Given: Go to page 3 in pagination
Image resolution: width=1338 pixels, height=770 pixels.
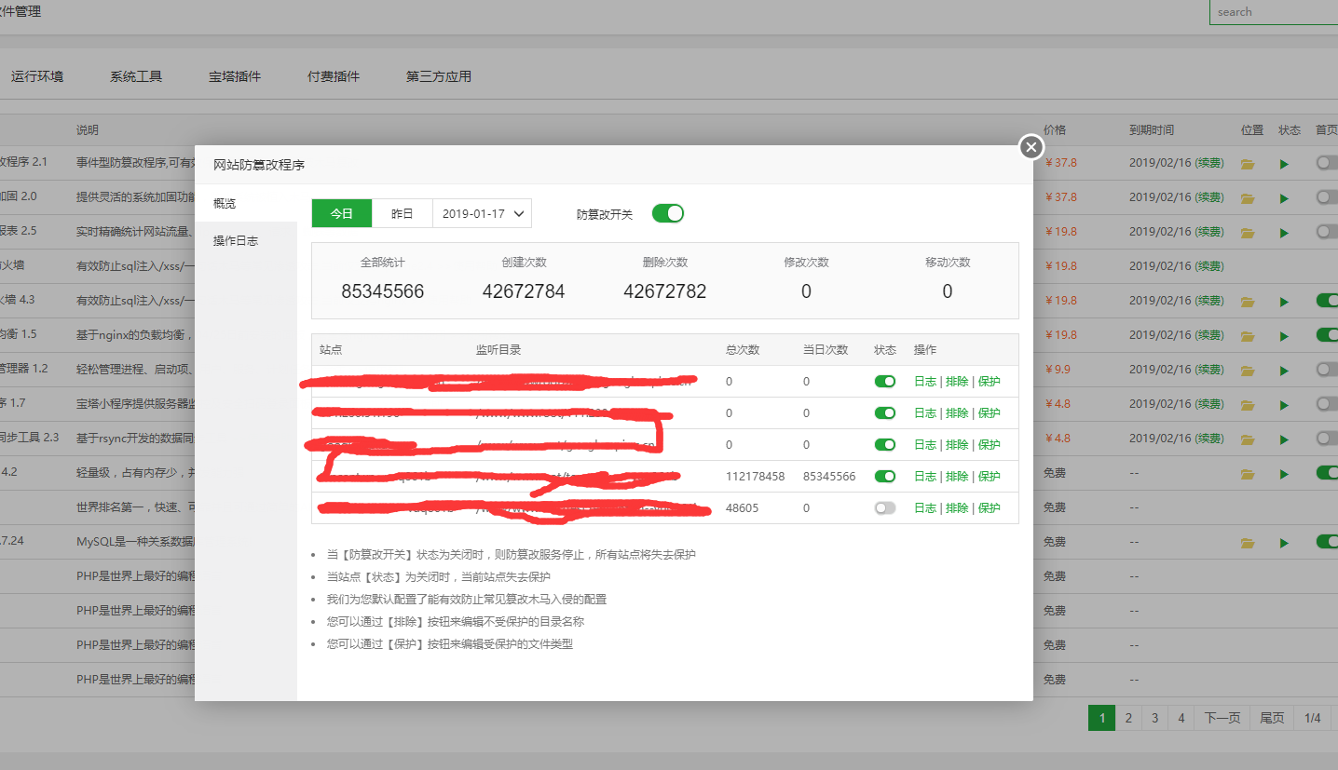Looking at the screenshot, I should click(x=1154, y=718).
